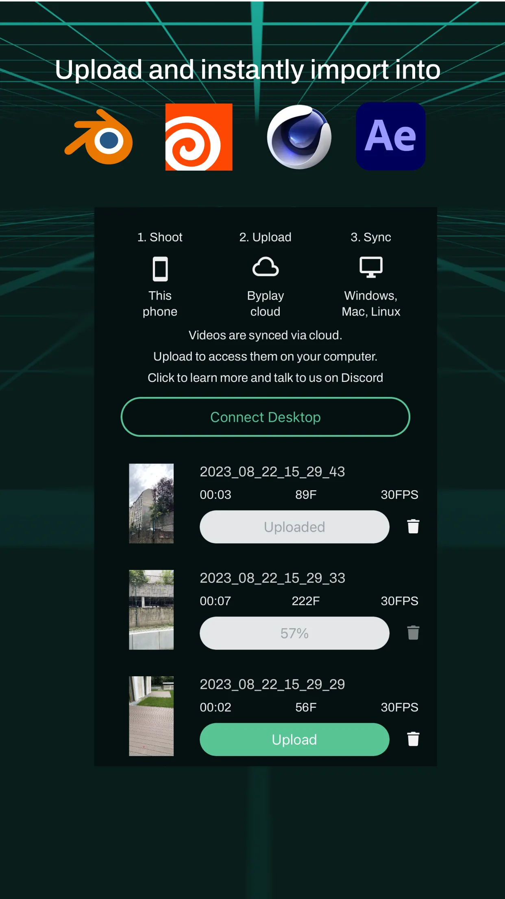Tap the 'Upload and instantly import into' heading

[248, 70]
